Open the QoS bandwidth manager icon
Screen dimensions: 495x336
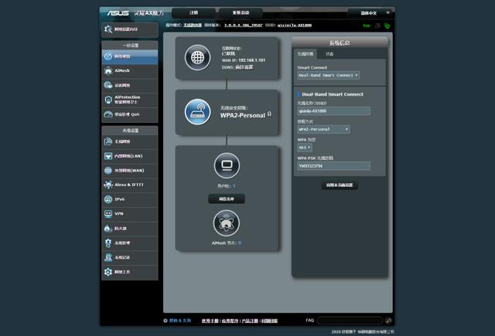108,114
